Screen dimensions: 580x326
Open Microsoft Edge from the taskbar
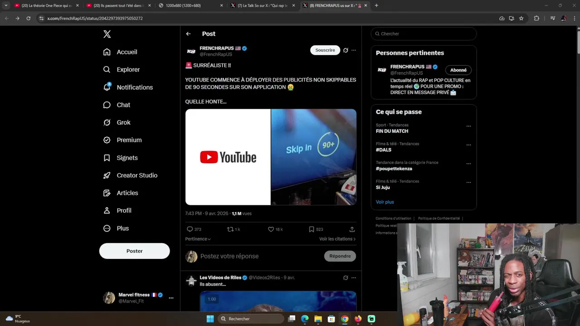click(305, 319)
